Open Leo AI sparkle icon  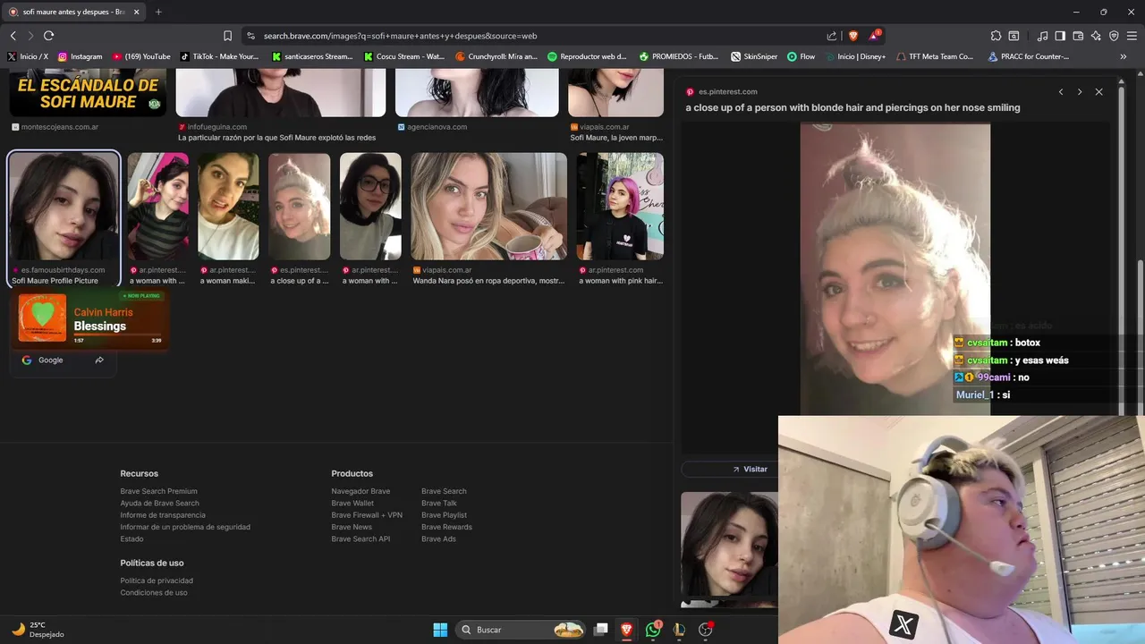pyautogui.click(x=1096, y=36)
